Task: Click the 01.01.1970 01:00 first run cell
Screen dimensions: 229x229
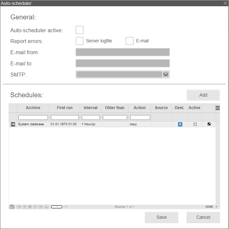Action: [x=64, y=124]
